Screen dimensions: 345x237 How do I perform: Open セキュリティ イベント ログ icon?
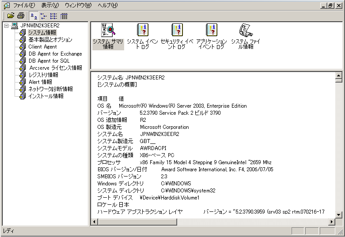[177, 36]
